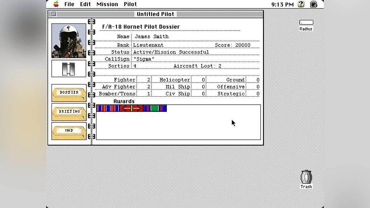The image size is (370, 208).
Task: Click the Bomber/Trans kills count
Action: [x=149, y=94]
